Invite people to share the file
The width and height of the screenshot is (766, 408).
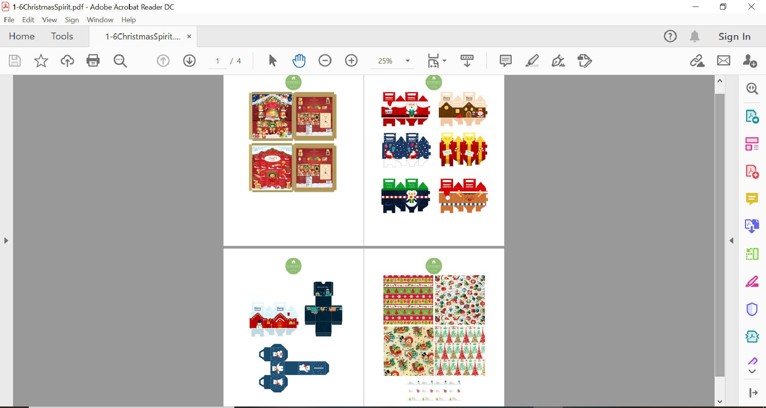pos(750,60)
